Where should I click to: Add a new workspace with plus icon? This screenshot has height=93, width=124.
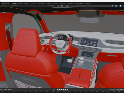pyautogui.click(x=92, y=4)
